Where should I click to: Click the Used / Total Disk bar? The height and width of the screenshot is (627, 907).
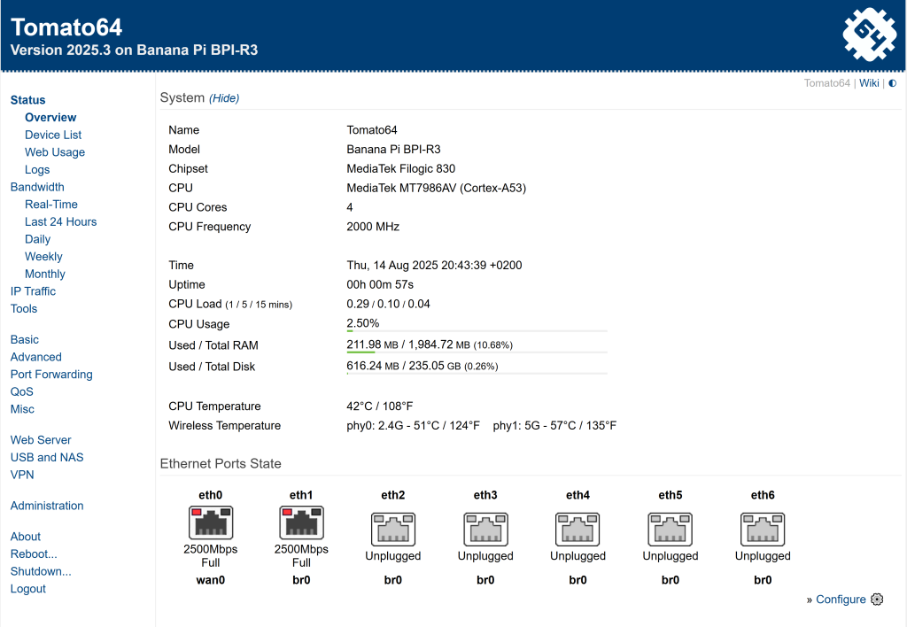click(x=477, y=374)
